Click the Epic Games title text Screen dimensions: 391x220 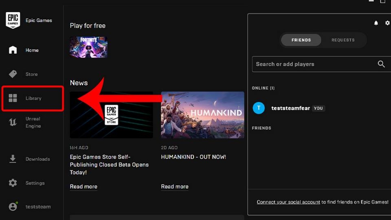point(39,20)
